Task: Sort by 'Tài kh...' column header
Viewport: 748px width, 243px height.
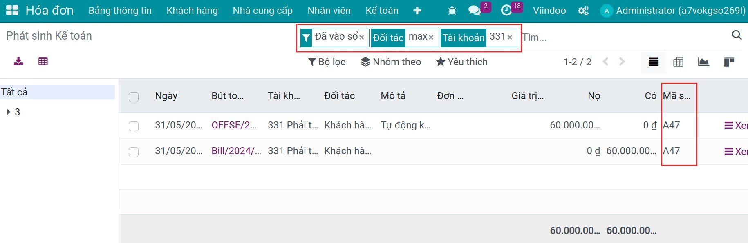Action: click(284, 96)
